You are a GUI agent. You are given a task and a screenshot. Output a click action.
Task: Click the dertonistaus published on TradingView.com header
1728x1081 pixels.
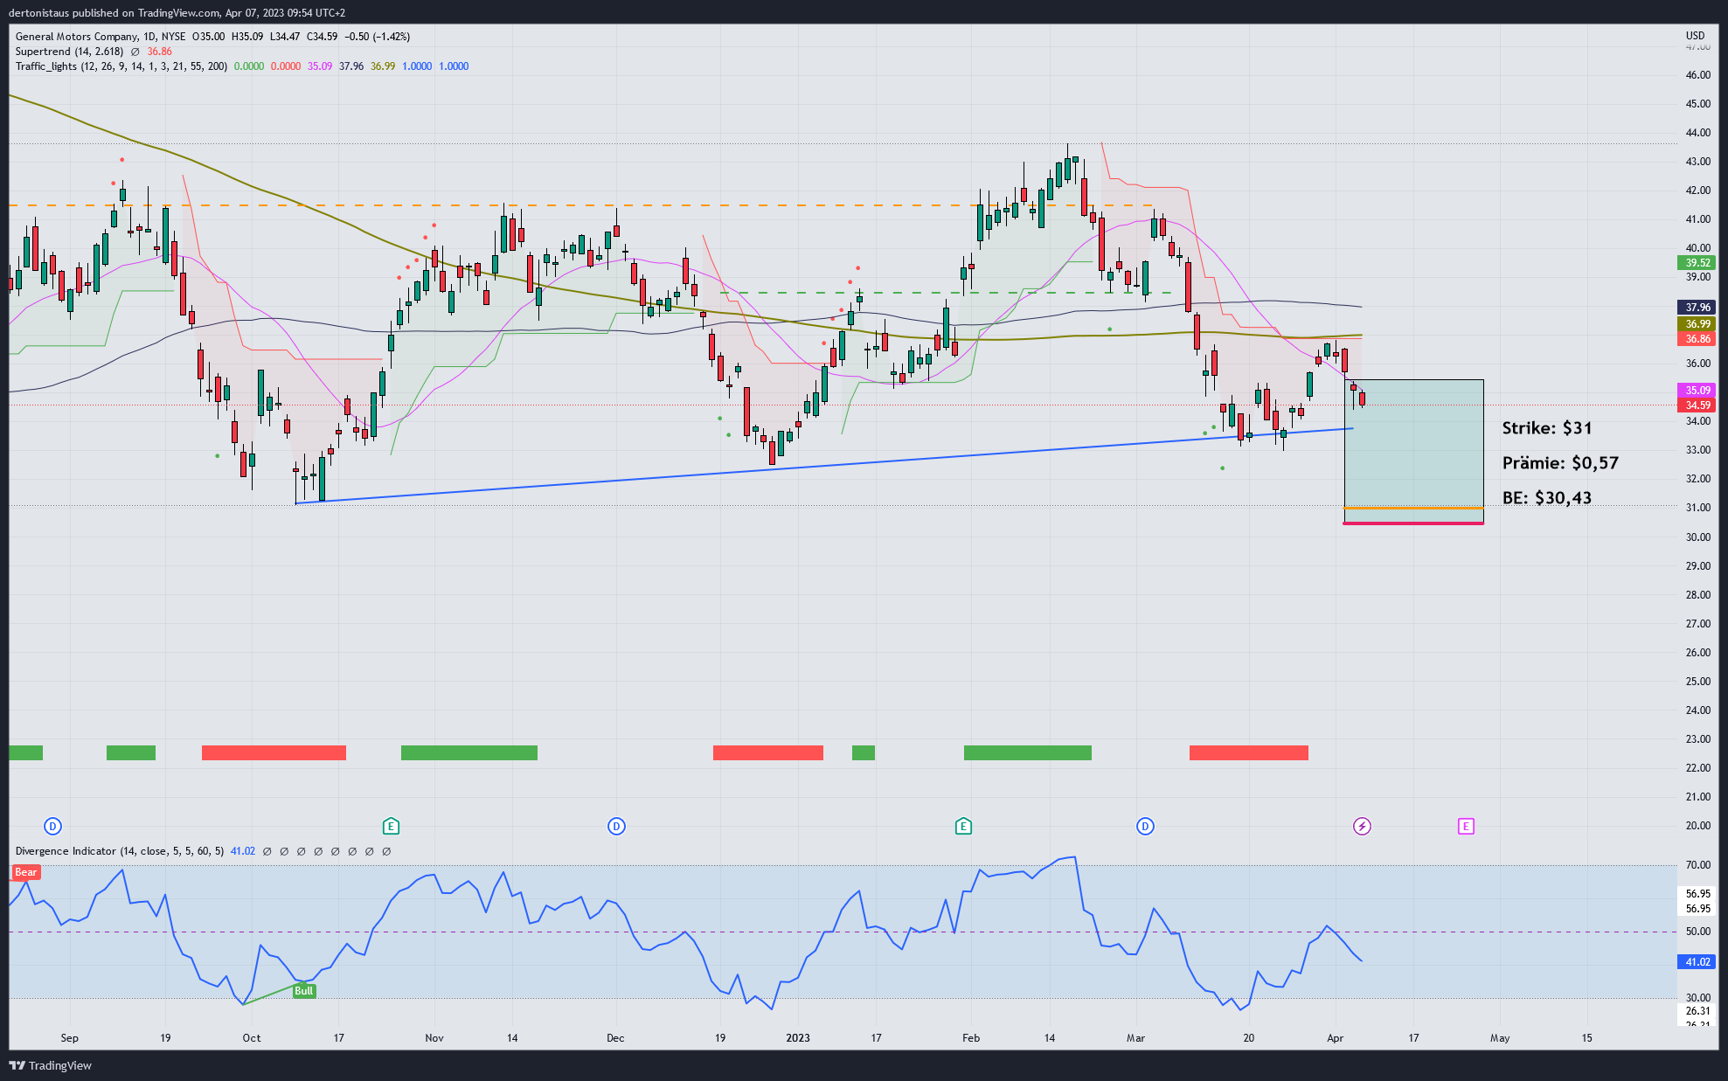pyautogui.click(x=177, y=13)
